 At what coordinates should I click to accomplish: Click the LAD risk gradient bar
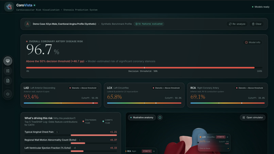[61, 103]
